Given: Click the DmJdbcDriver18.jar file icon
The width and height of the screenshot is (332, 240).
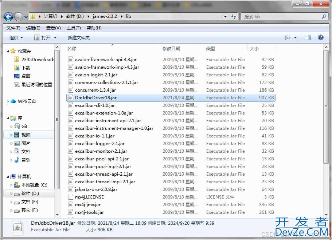Looking at the screenshot, I should click(x=71, y=97).
